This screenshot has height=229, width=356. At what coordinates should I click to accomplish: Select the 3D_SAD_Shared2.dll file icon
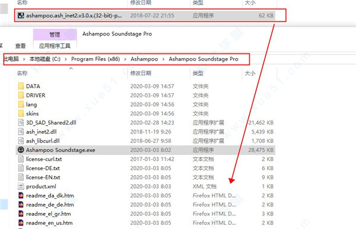point(21,123)
